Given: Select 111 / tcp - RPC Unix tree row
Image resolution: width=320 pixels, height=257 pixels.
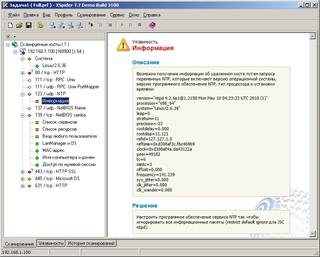Looking at the screenshot, I should (x=55, y=80).
